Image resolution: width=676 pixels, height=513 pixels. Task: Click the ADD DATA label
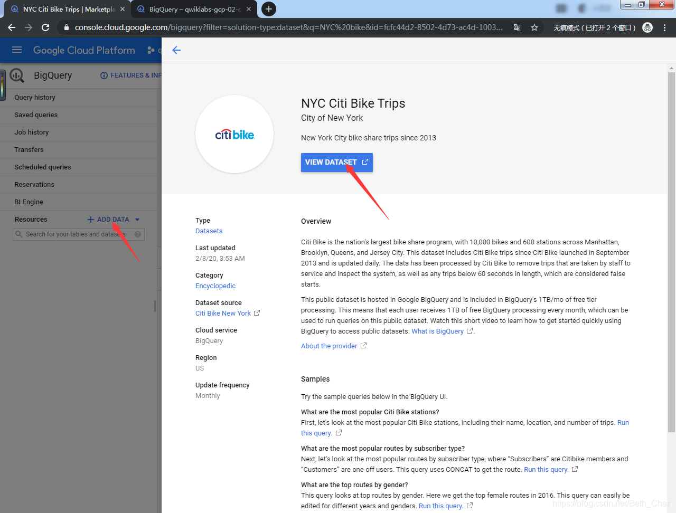click(x=113, y=220)
